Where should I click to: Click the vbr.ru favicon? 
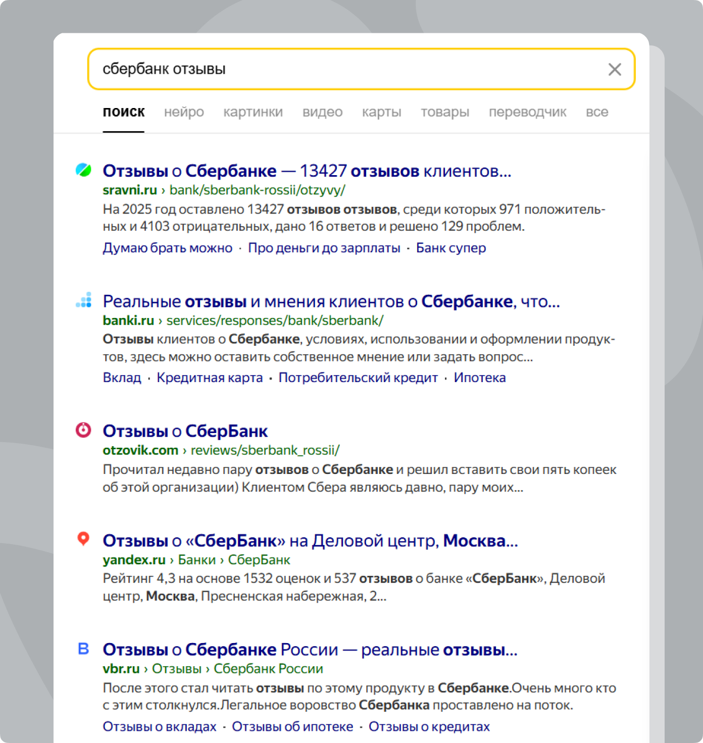click(83, 649)
